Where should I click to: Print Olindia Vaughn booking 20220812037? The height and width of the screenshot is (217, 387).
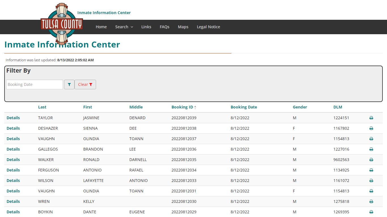point(371,139)
